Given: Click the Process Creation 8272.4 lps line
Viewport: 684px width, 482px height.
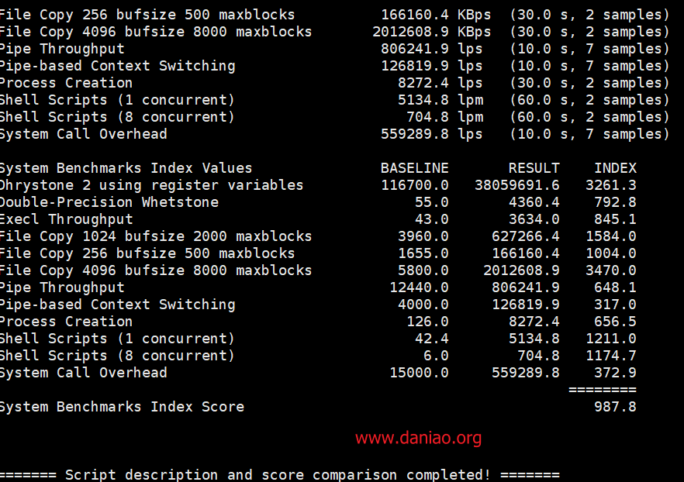Looking at the screenshot, I should (334, 83).
